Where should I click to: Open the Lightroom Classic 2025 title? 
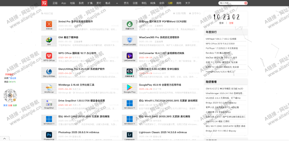pos(163,132)
